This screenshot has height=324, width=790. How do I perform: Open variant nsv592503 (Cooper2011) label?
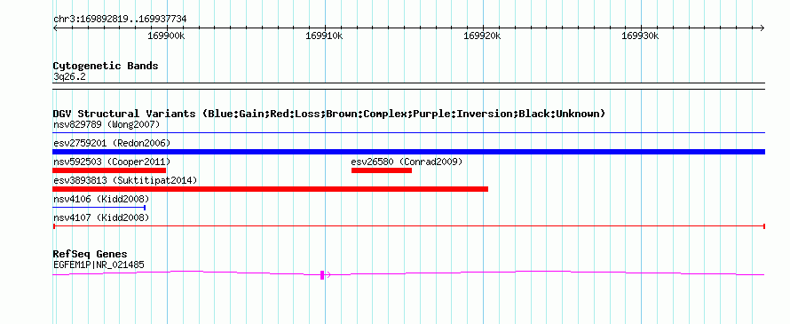(112, 162)
